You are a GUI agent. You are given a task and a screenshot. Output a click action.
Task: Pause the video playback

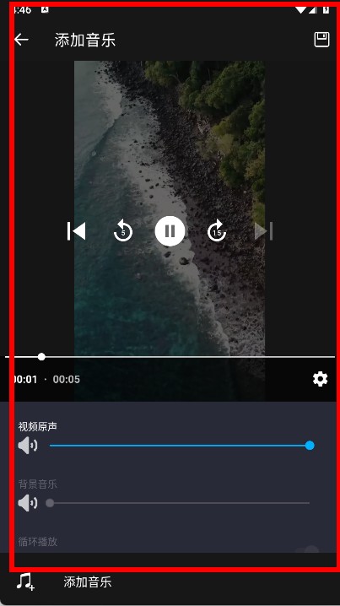(x=170, y=231)
